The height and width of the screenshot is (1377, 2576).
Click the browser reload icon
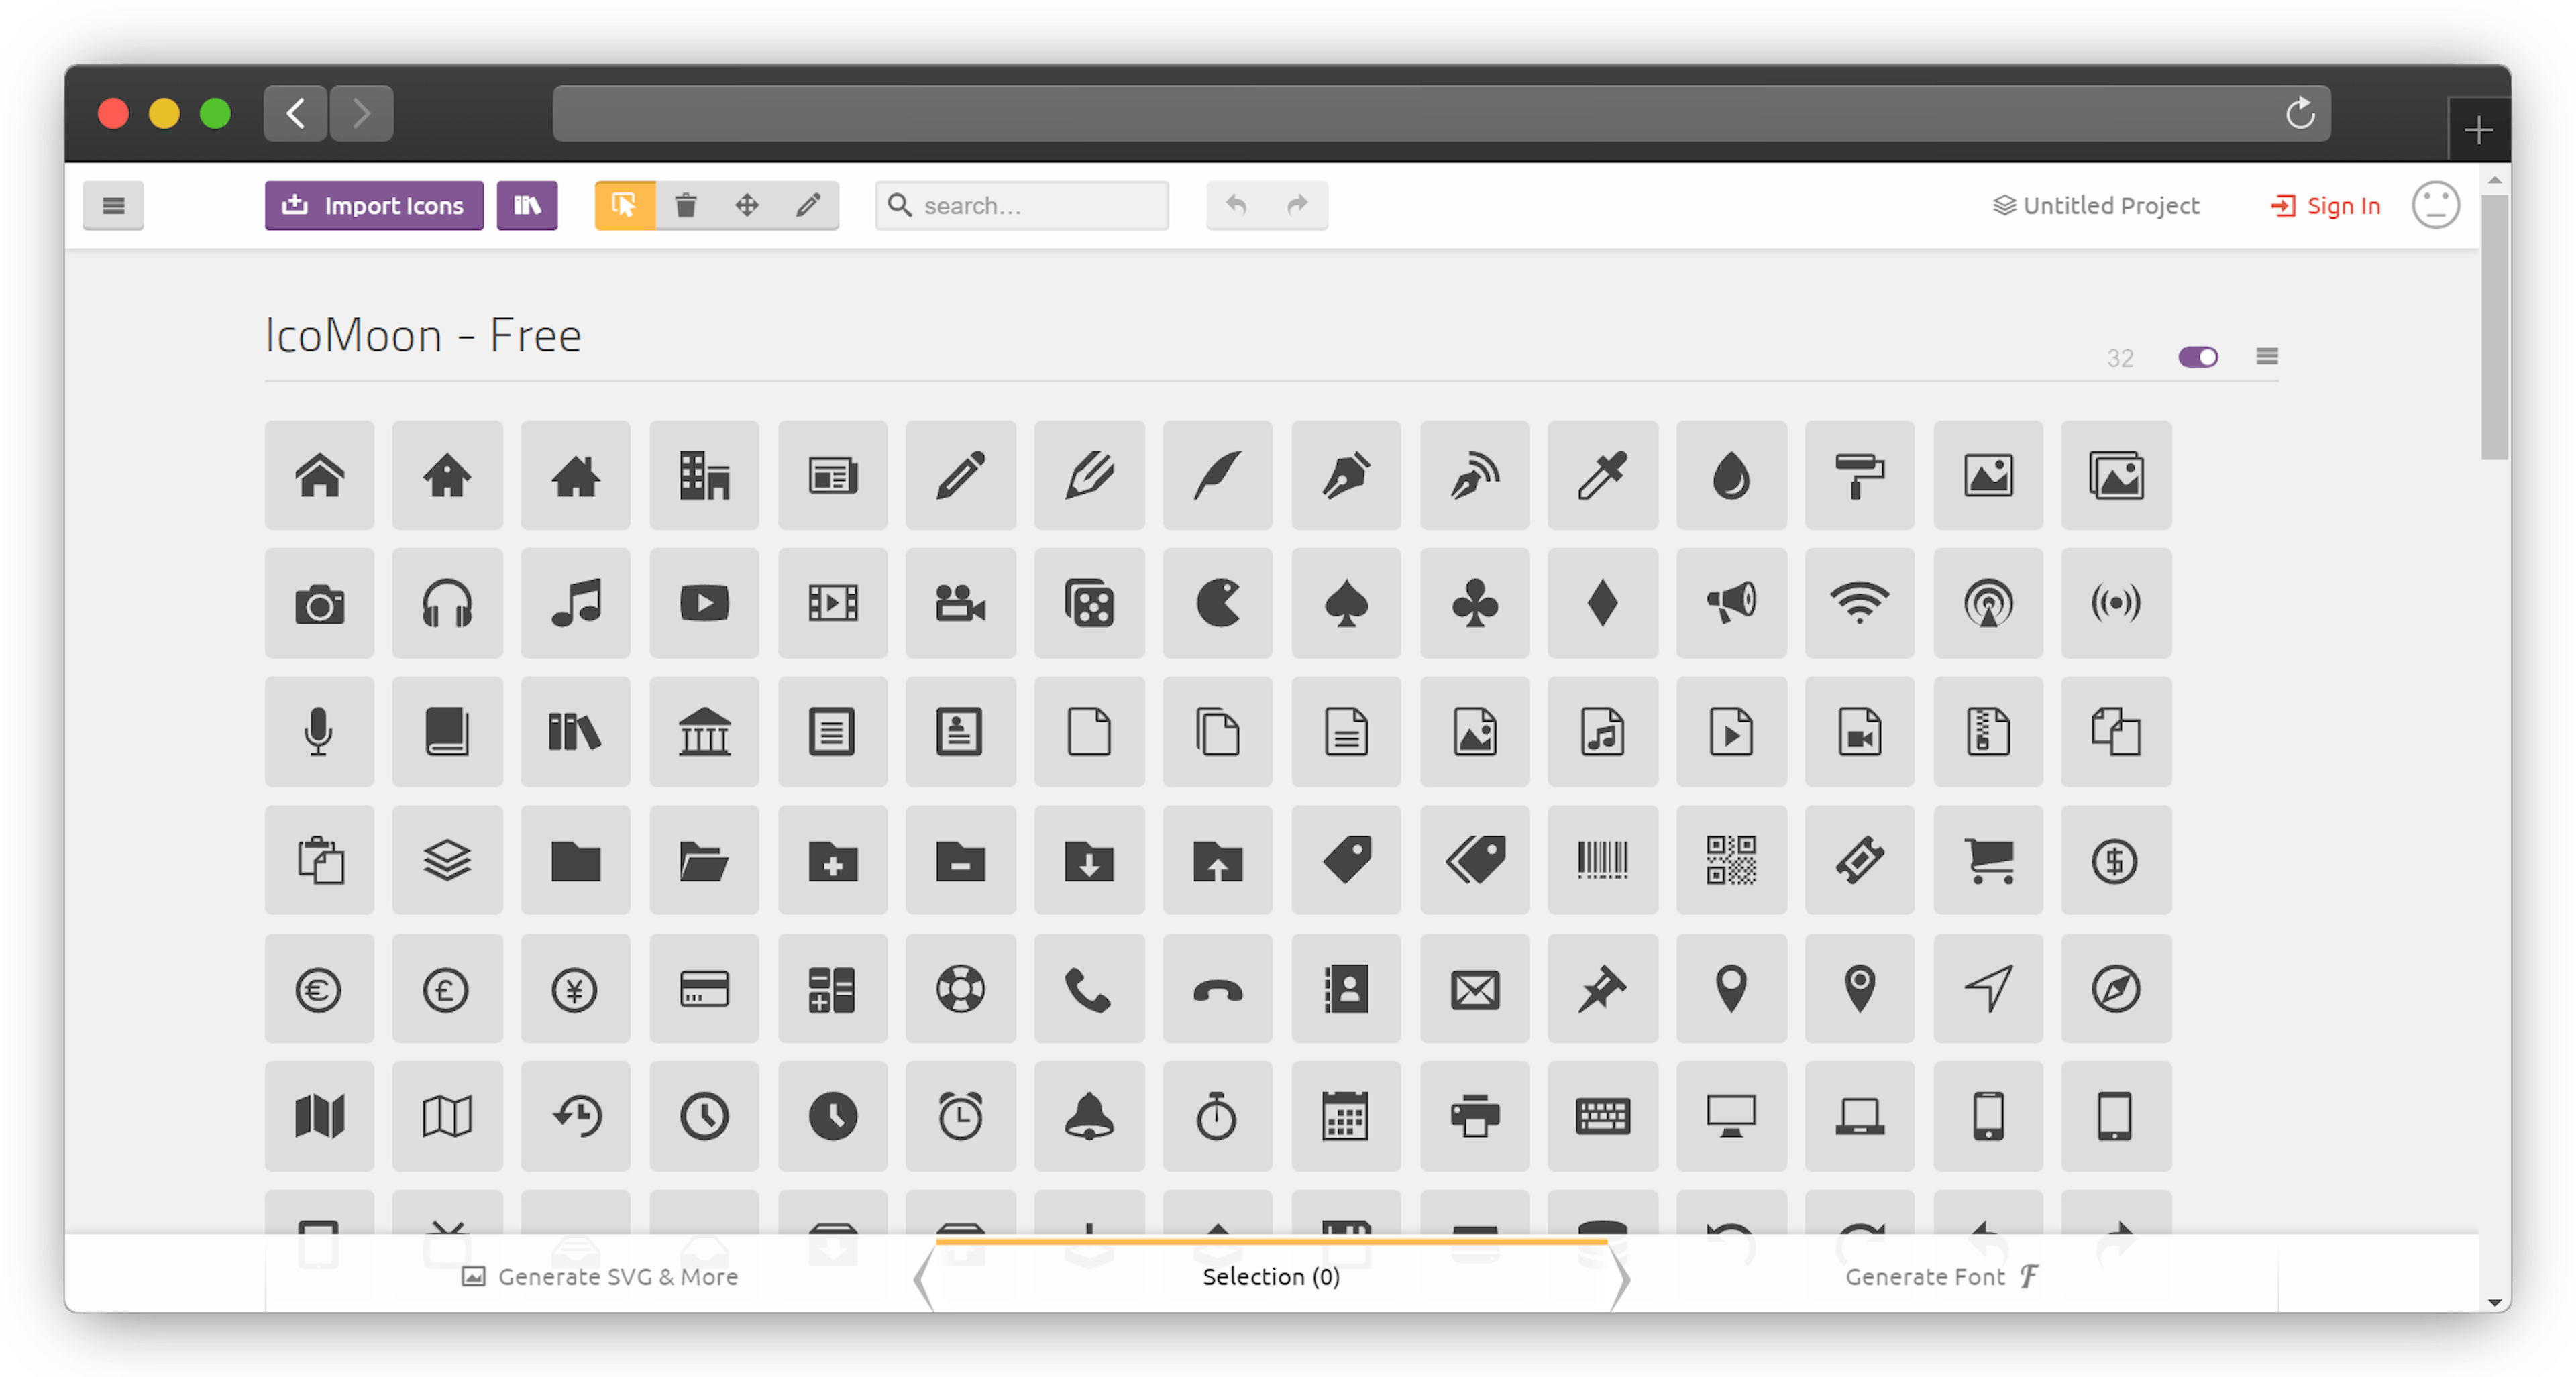point(2299,113)
